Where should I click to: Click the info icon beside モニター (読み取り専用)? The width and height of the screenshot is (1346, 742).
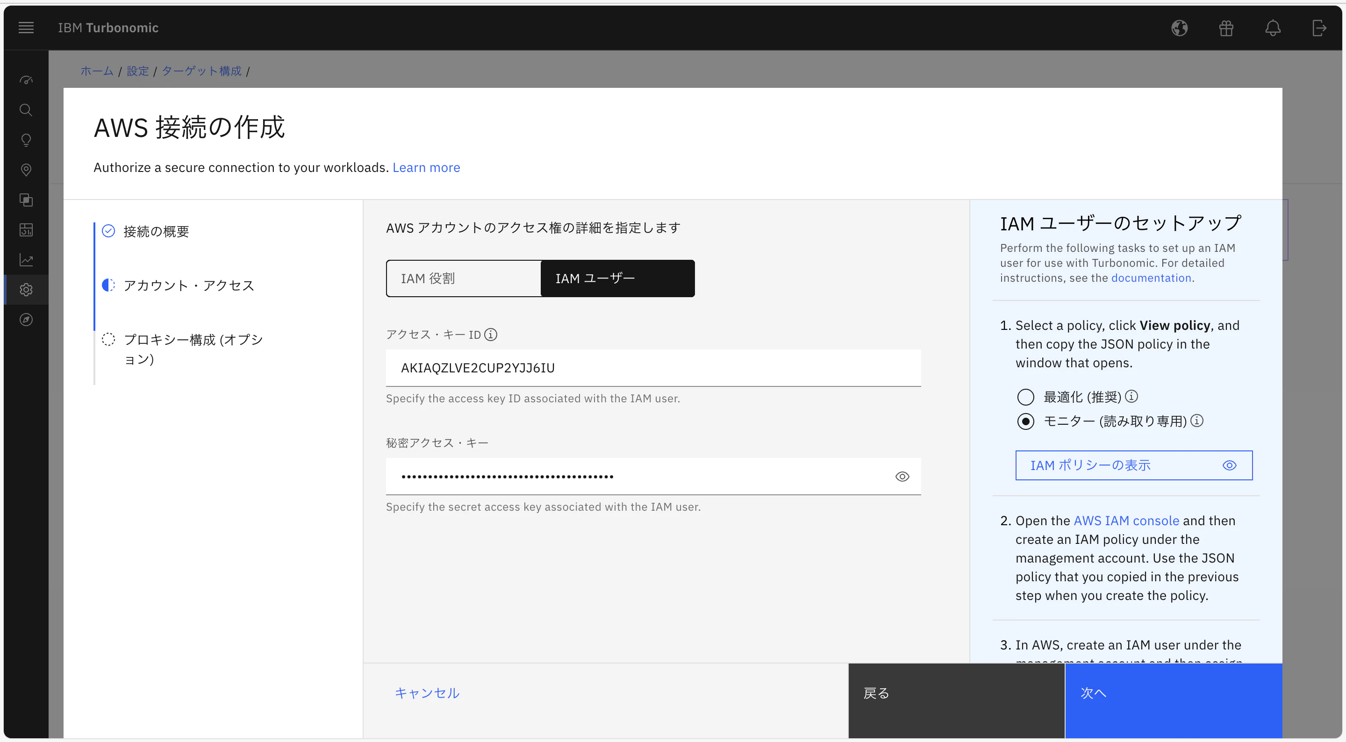(x=1197, y=420)
